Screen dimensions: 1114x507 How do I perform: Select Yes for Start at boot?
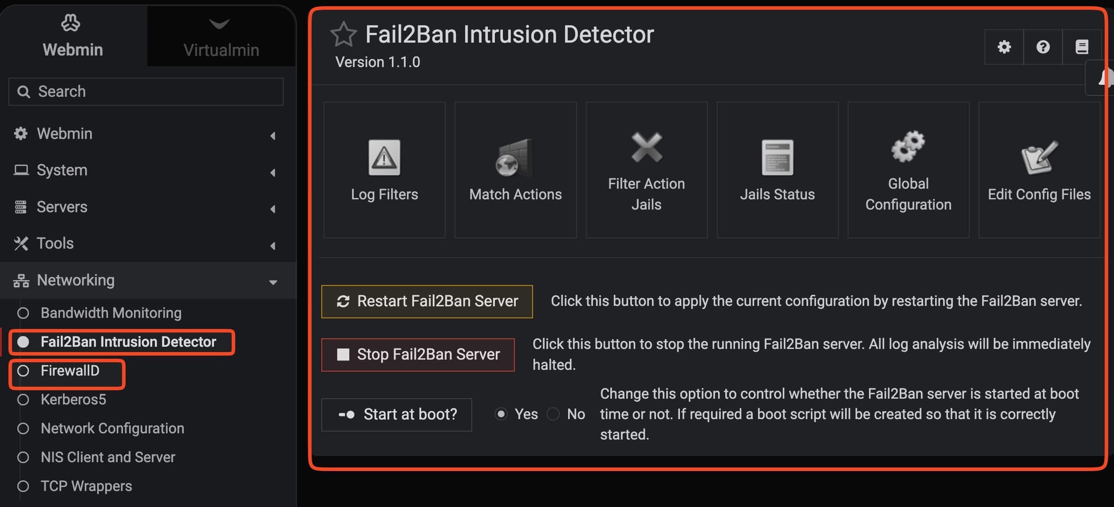click(501, 414)
